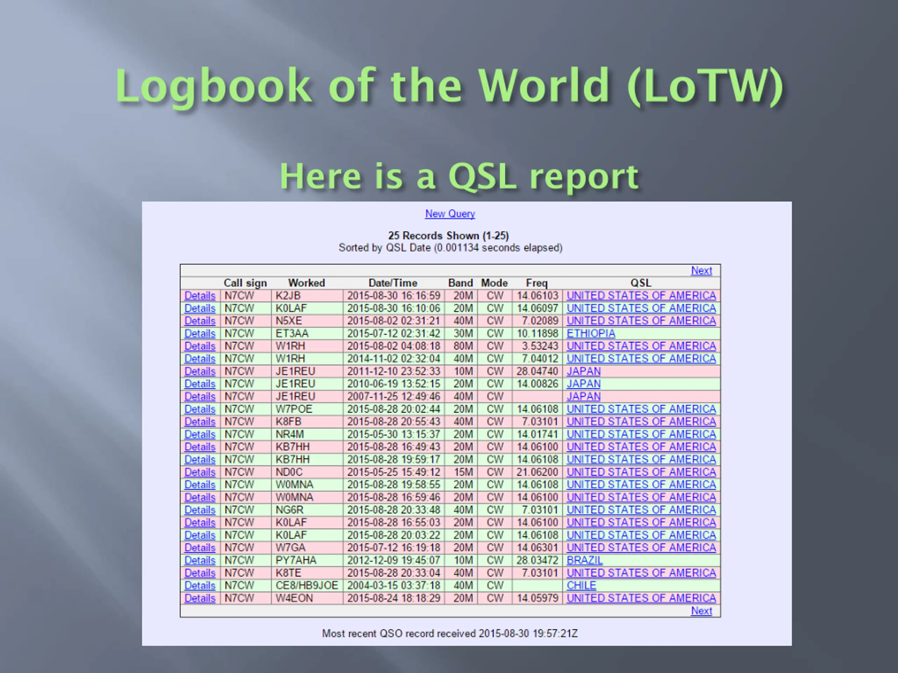898x673 pixels.
Task: Select the QSL column header
Action: pos(641,283)
